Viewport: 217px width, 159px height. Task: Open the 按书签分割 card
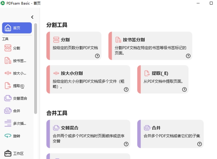point(150,46)
